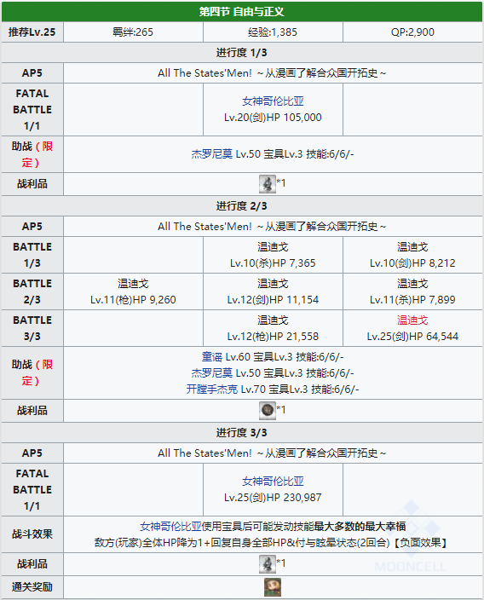484x600 pixels.
Task: Open 杰罗尼莫 support link under progress 1/3
Action: tap(211, 153)
